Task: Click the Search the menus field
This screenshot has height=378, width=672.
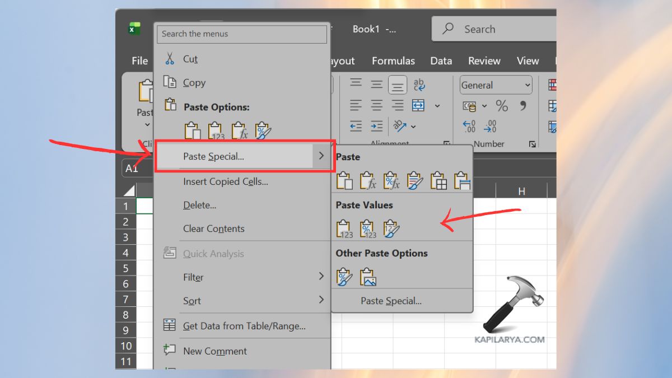Action: [x=242, y=34]
